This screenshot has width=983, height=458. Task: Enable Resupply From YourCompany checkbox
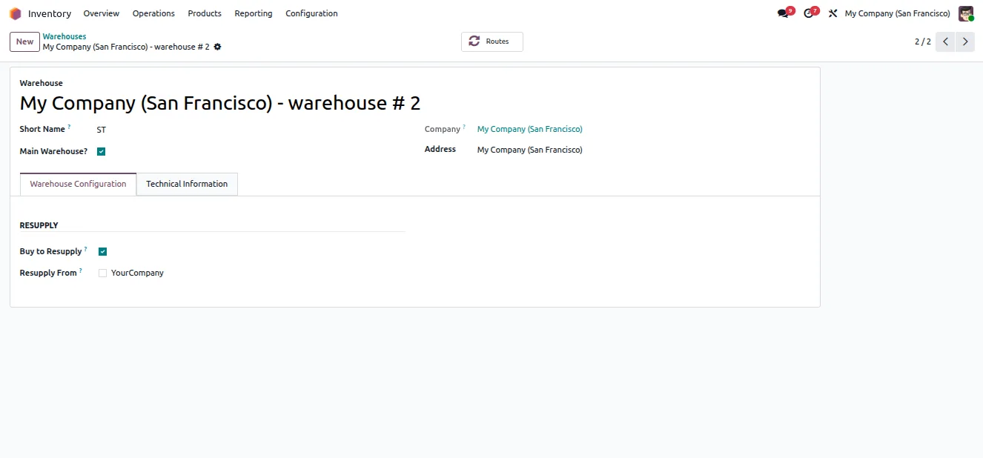coord(103,273)
